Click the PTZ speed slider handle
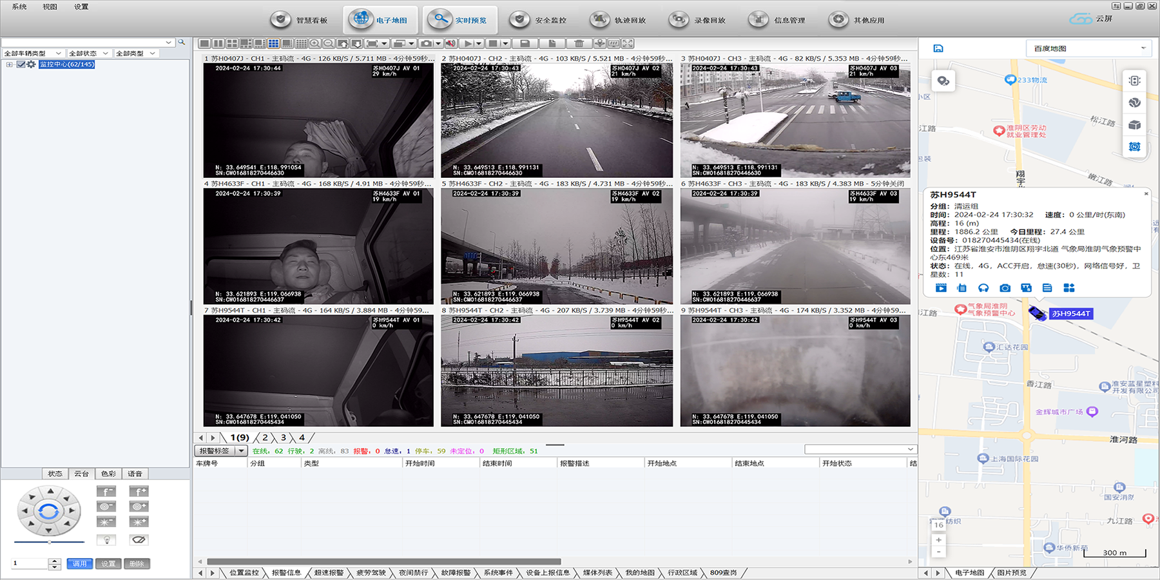1160x580 pixels. click(50, 542)
